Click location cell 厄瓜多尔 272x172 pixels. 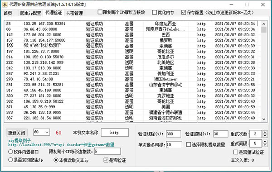tap(165, 57)
